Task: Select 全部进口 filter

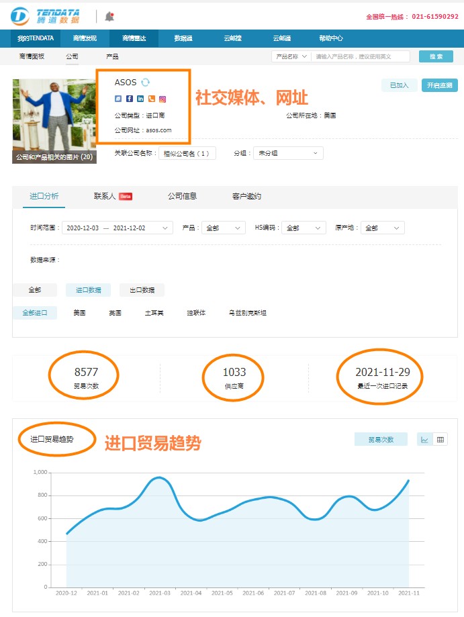Action: (x=35, y=313)
